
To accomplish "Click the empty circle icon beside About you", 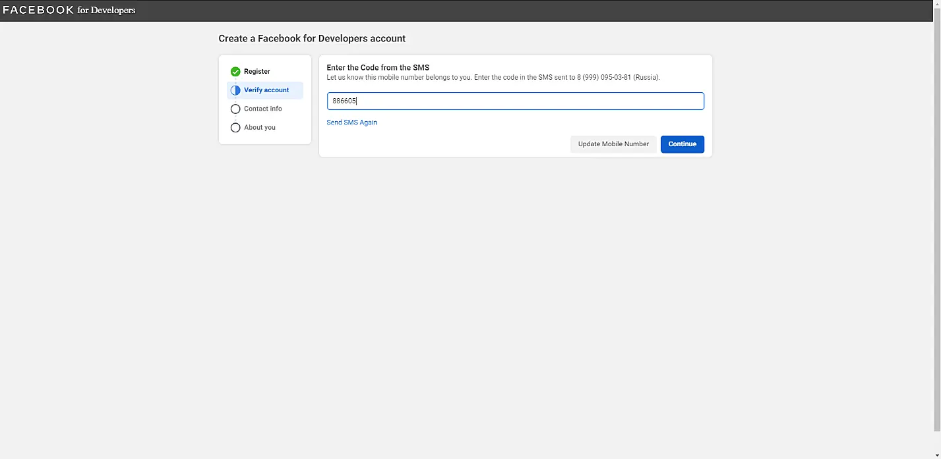I will pos(235,128).
